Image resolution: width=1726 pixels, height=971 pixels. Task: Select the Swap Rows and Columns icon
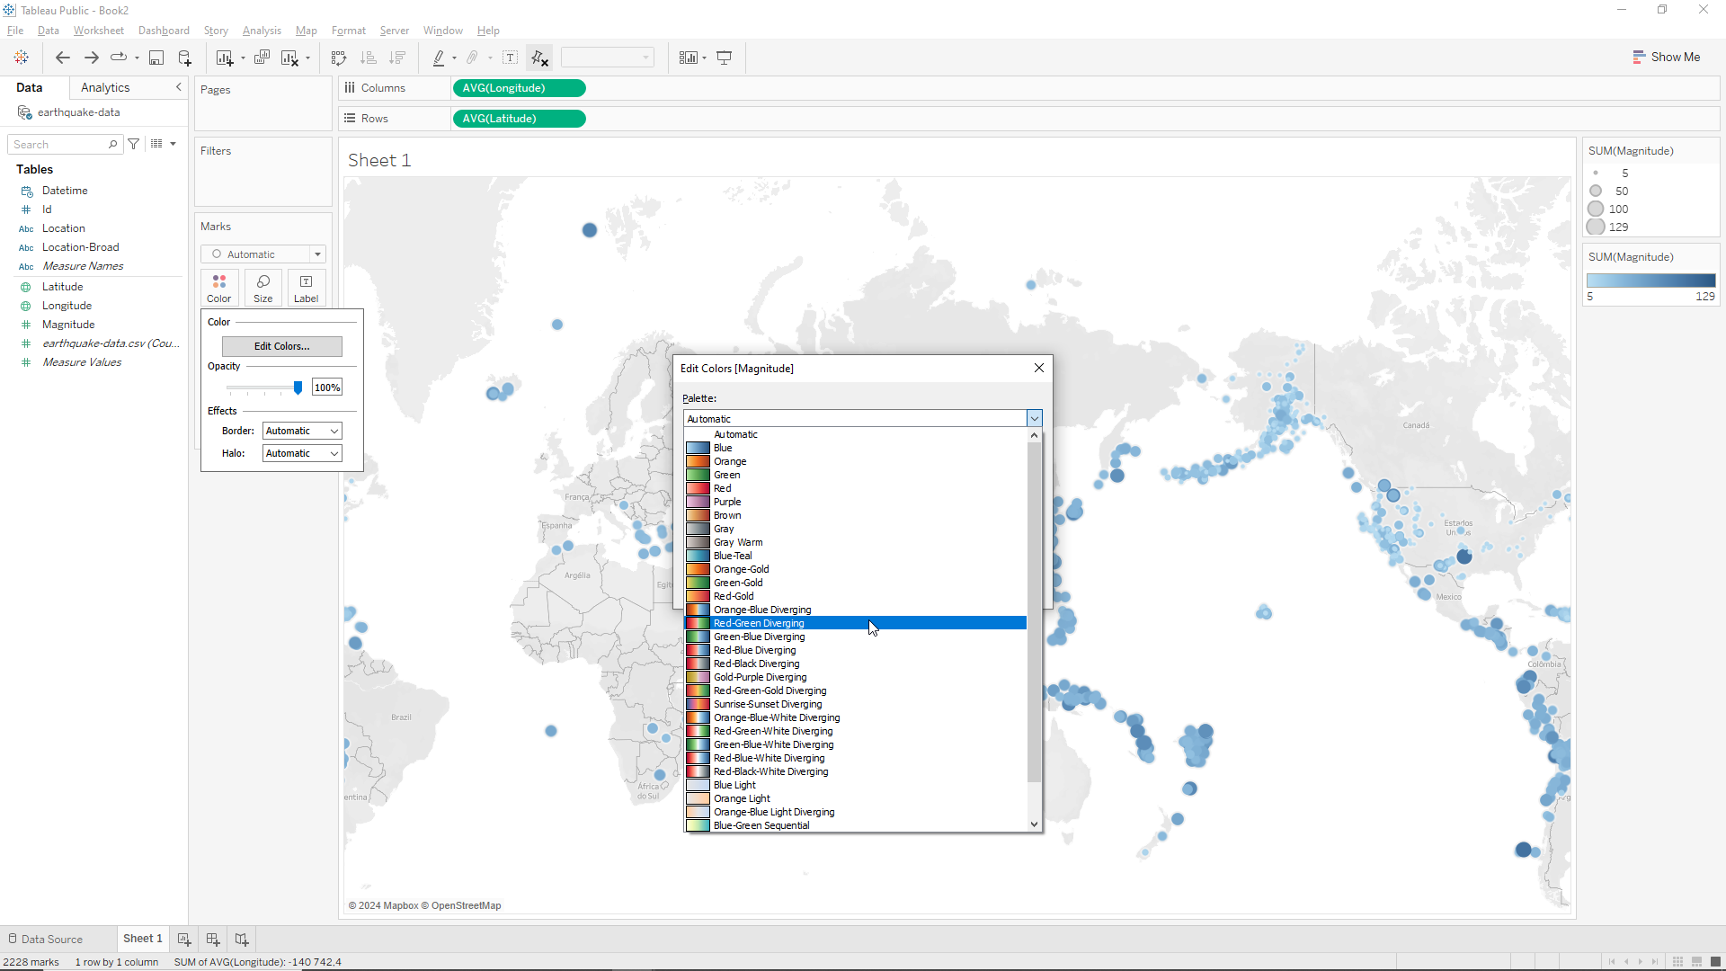coord(340,58)
